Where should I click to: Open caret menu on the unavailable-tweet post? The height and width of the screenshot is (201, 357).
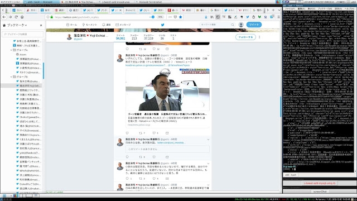click(208, 140)
